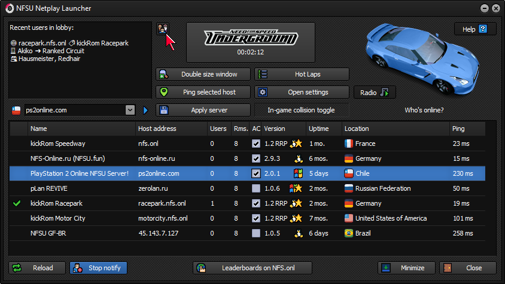Open the Help button
The height and width of the screenshot is (284, 505).
(x=475, y=29)
